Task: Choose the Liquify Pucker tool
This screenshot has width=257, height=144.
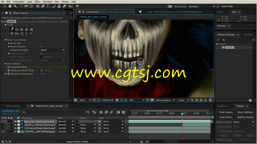Action: (31, 29)
